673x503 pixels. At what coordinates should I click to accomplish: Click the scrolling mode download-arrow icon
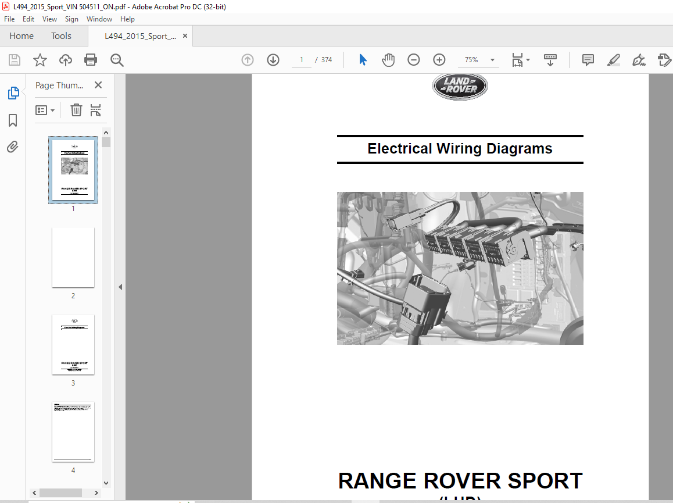pos(550,60)
